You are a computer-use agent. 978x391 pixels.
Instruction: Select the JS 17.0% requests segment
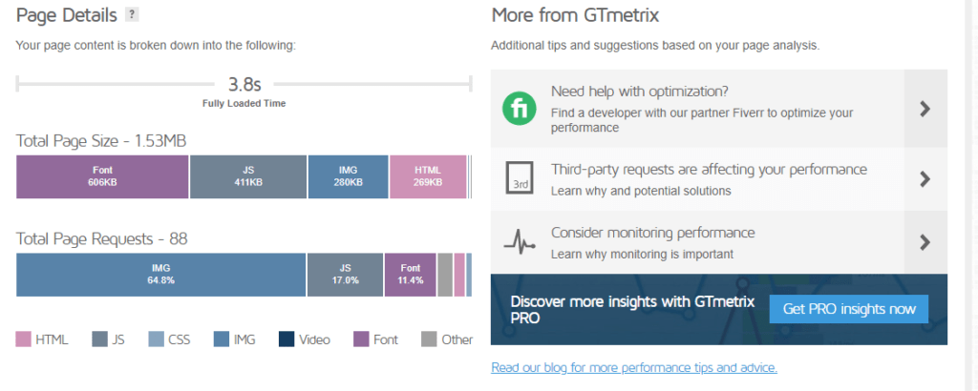pyautogui.click(x=345, y=275)
